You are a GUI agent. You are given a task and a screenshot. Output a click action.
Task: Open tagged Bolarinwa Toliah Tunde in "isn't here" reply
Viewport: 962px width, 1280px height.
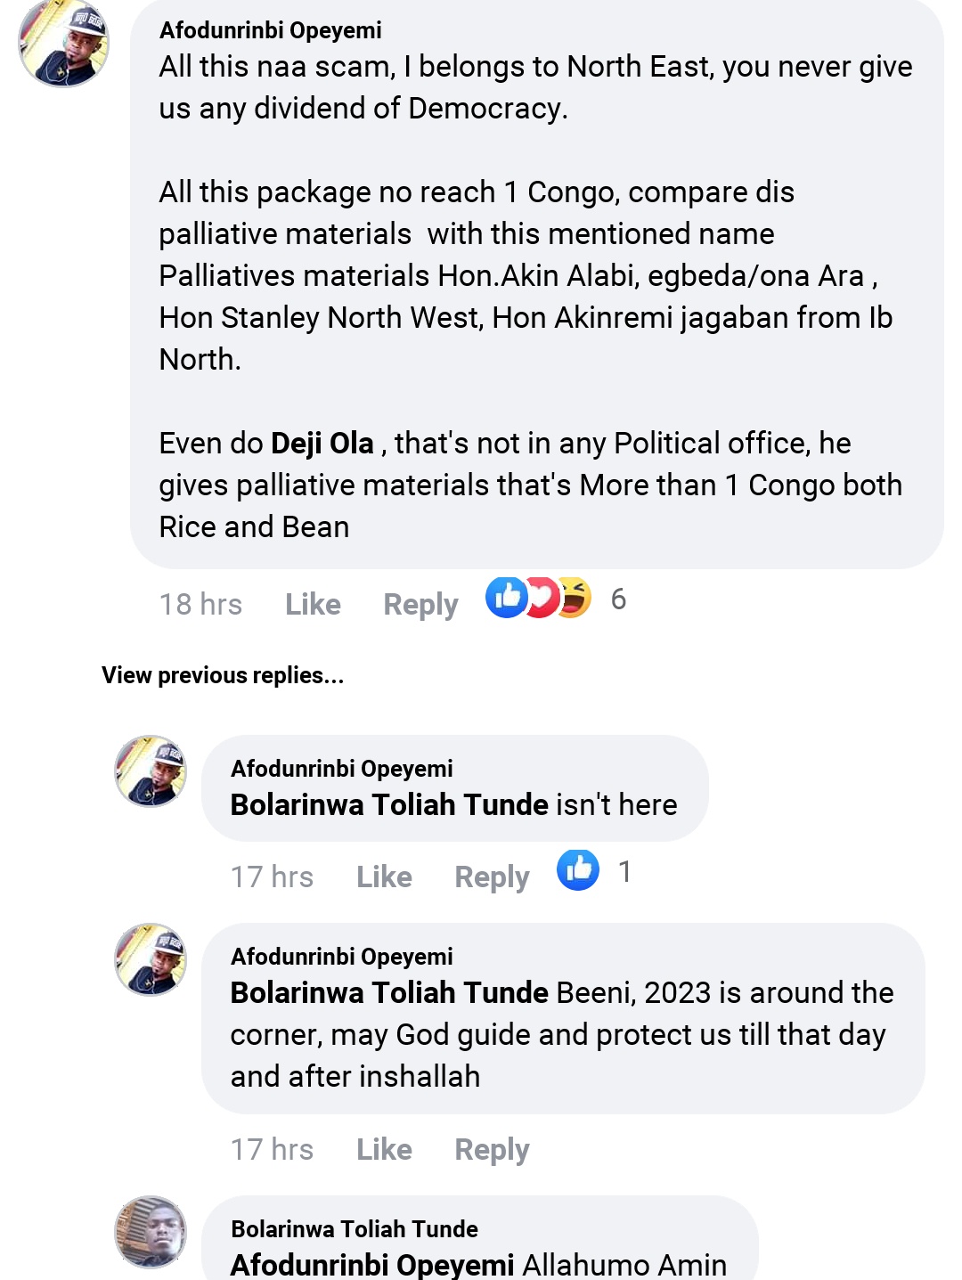pos(389,804)
